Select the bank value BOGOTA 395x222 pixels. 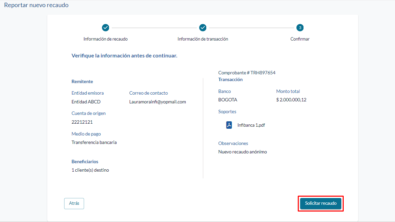coord(228,100)
